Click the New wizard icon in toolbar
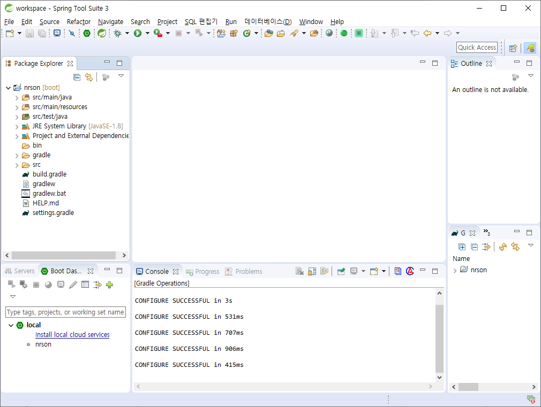541x407 pixels. pos(10,33)
